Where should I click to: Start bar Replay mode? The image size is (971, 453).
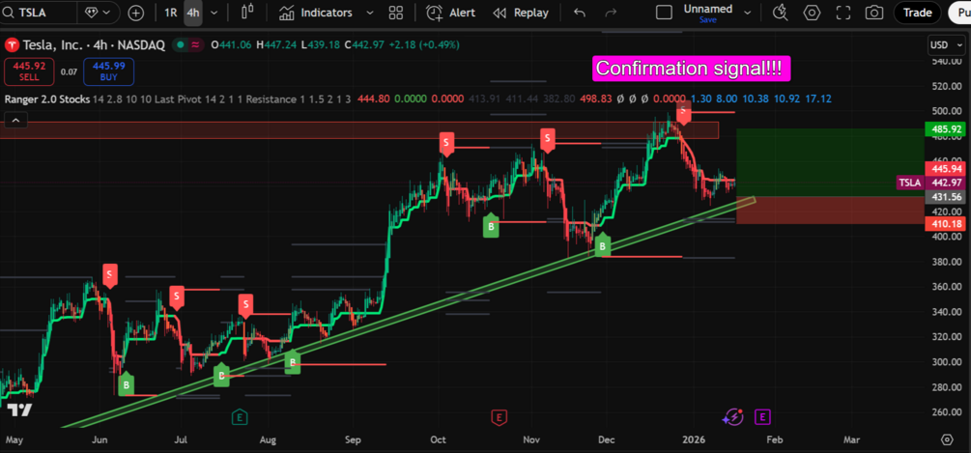[x=521, y=13]
